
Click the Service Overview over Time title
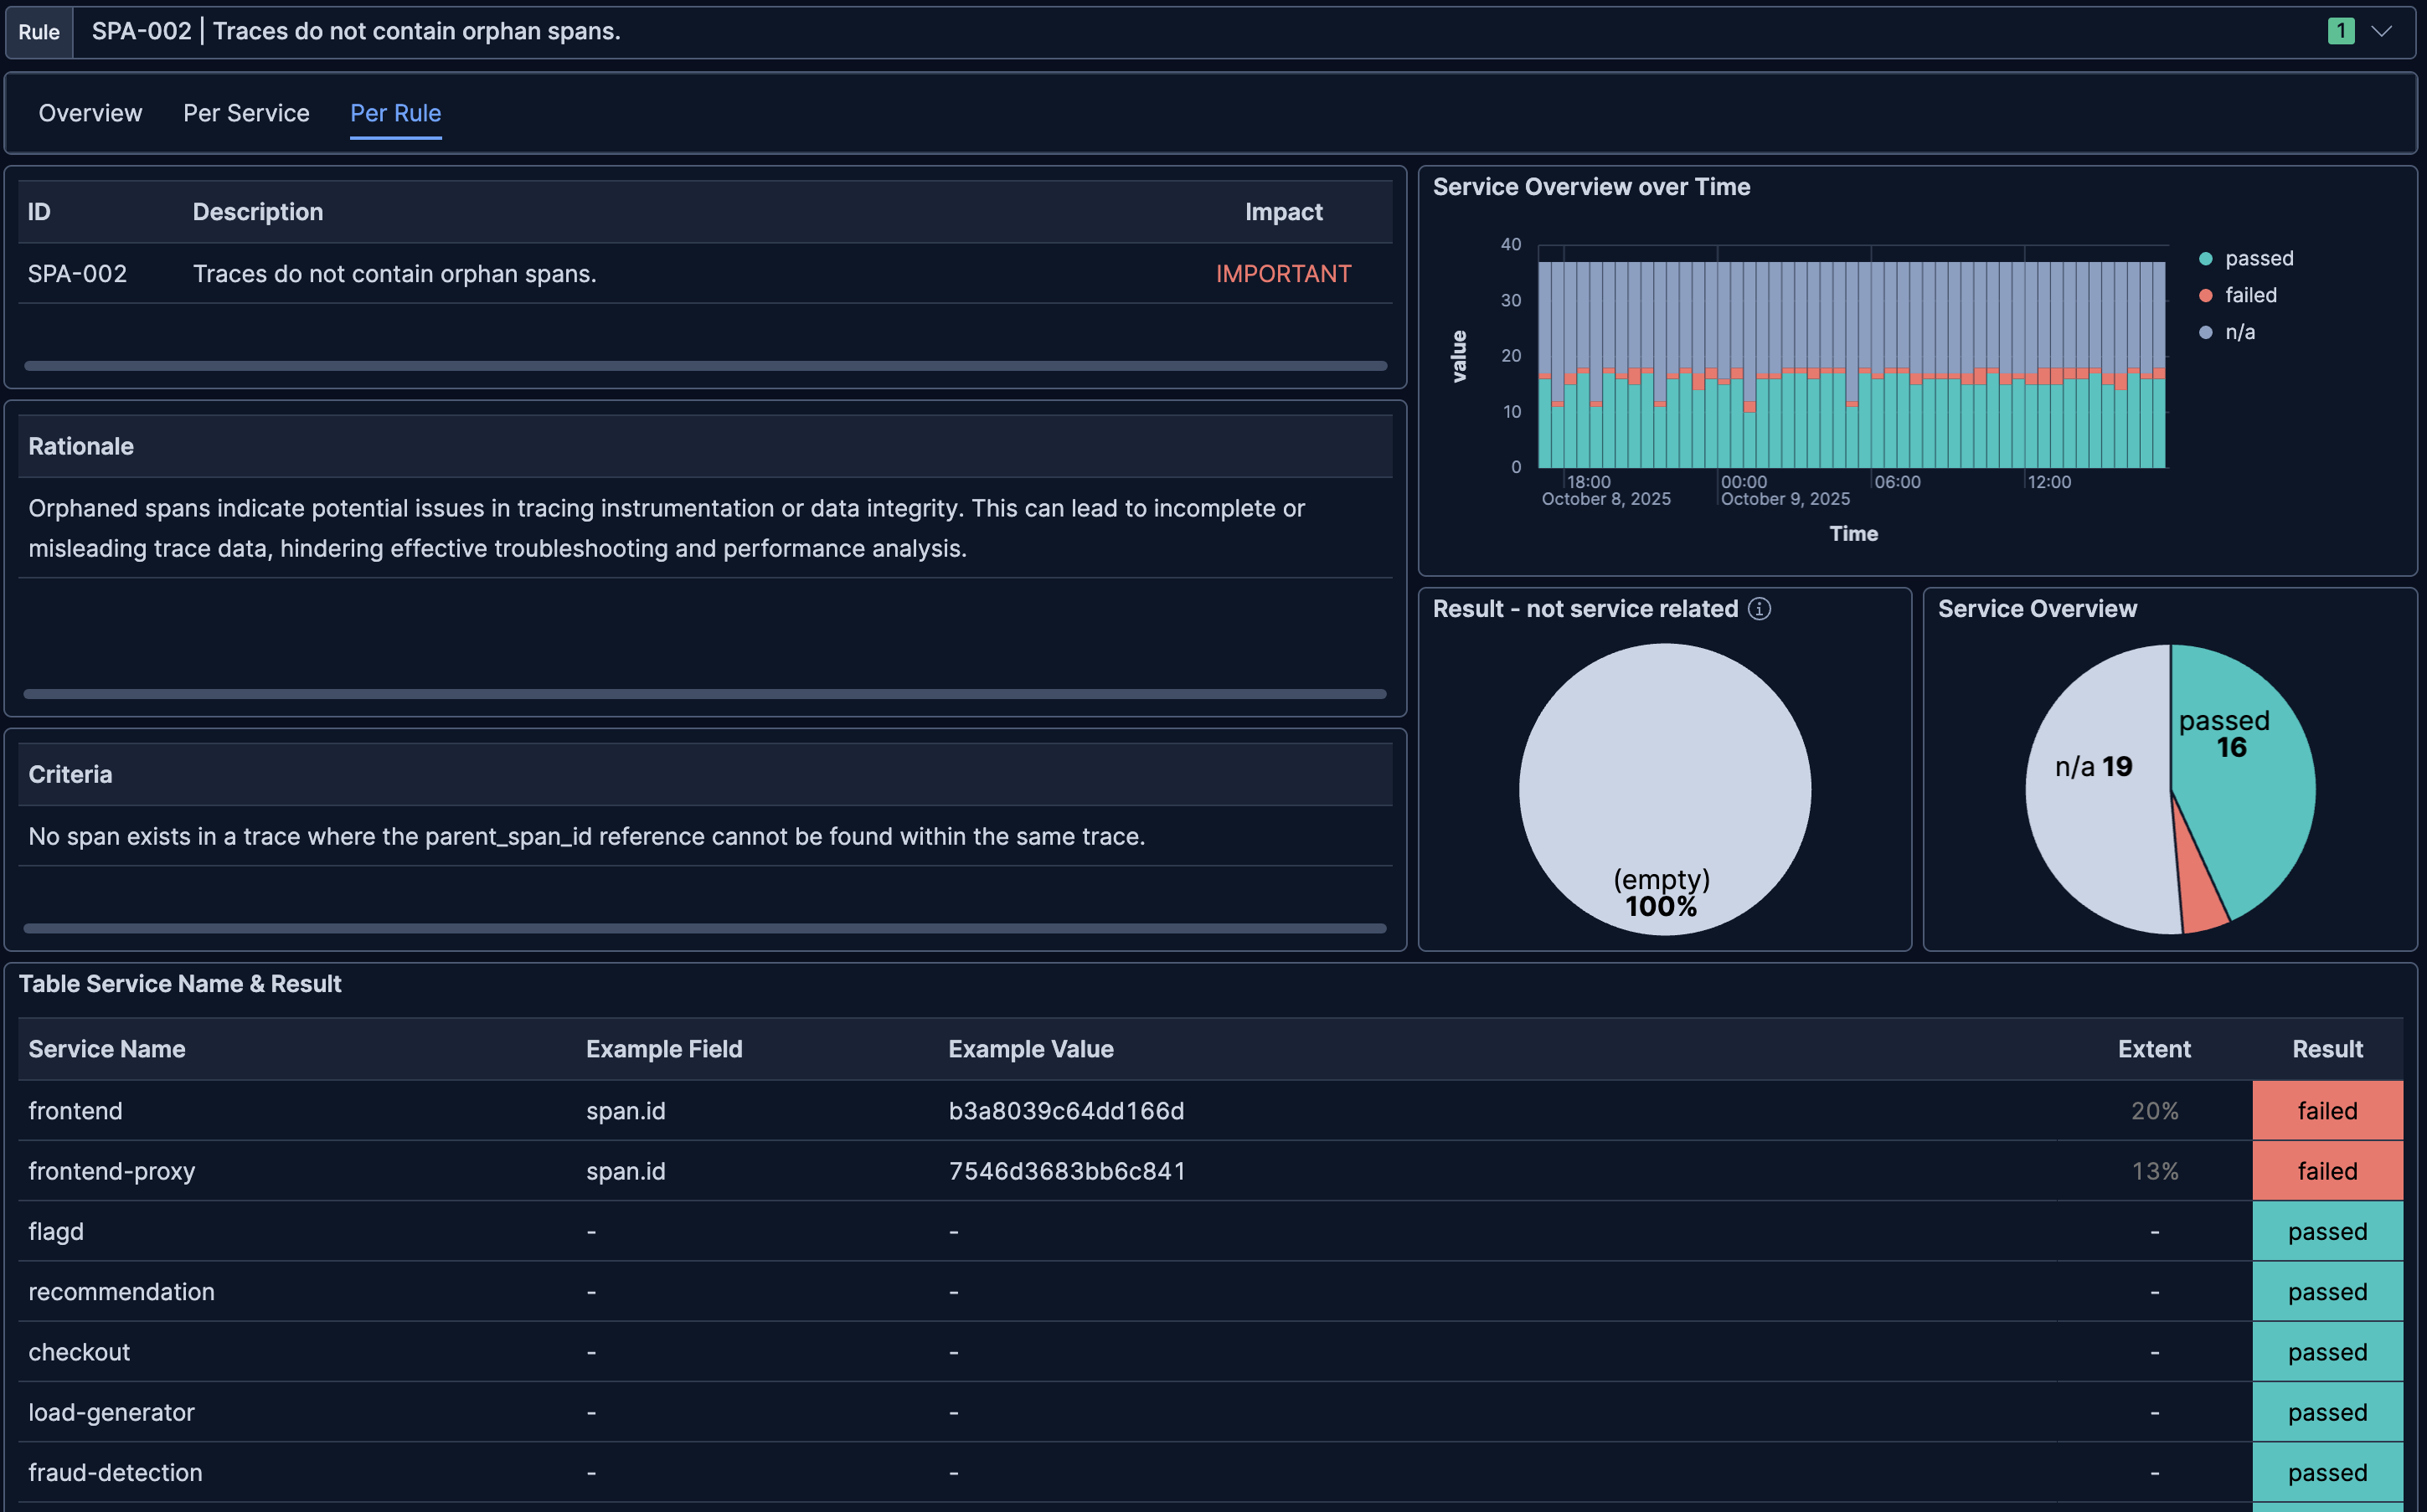(1591, 187)
